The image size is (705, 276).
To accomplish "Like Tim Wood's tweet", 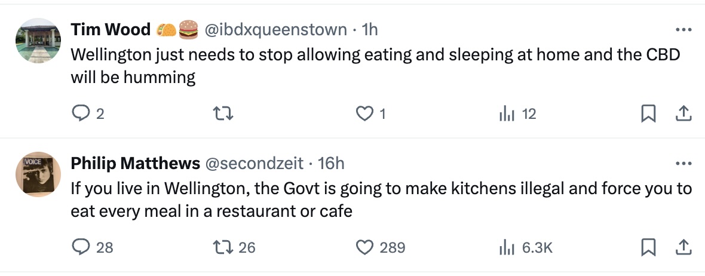I will point(364,114).
